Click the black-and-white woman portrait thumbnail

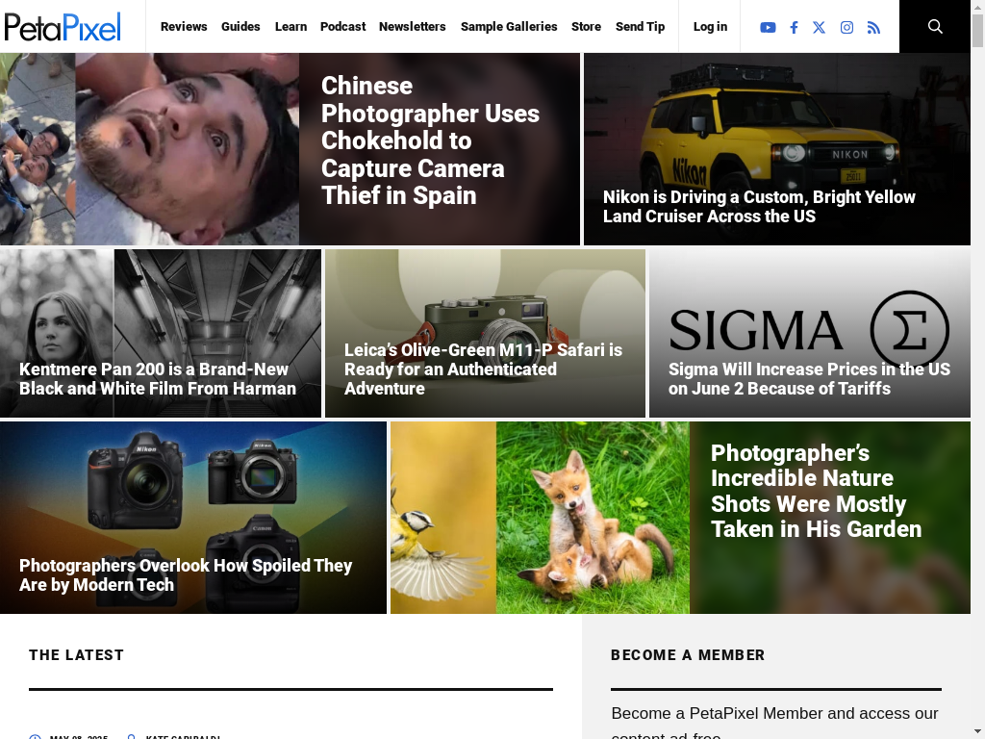coord(57,334)
